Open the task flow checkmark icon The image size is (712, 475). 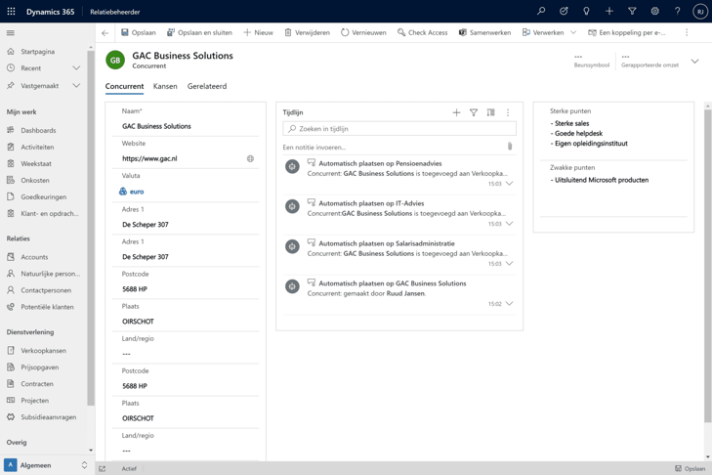564,12
